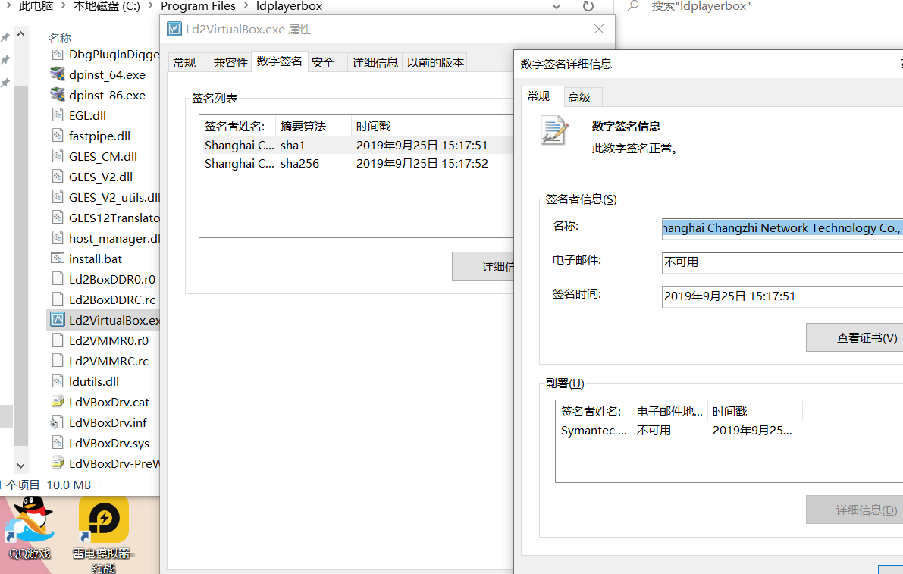Image resolution: width=903 pixels, height=574 pixels.
Task: Click the scroll-up arrow in navigation pane
Action: click(20, 35)
